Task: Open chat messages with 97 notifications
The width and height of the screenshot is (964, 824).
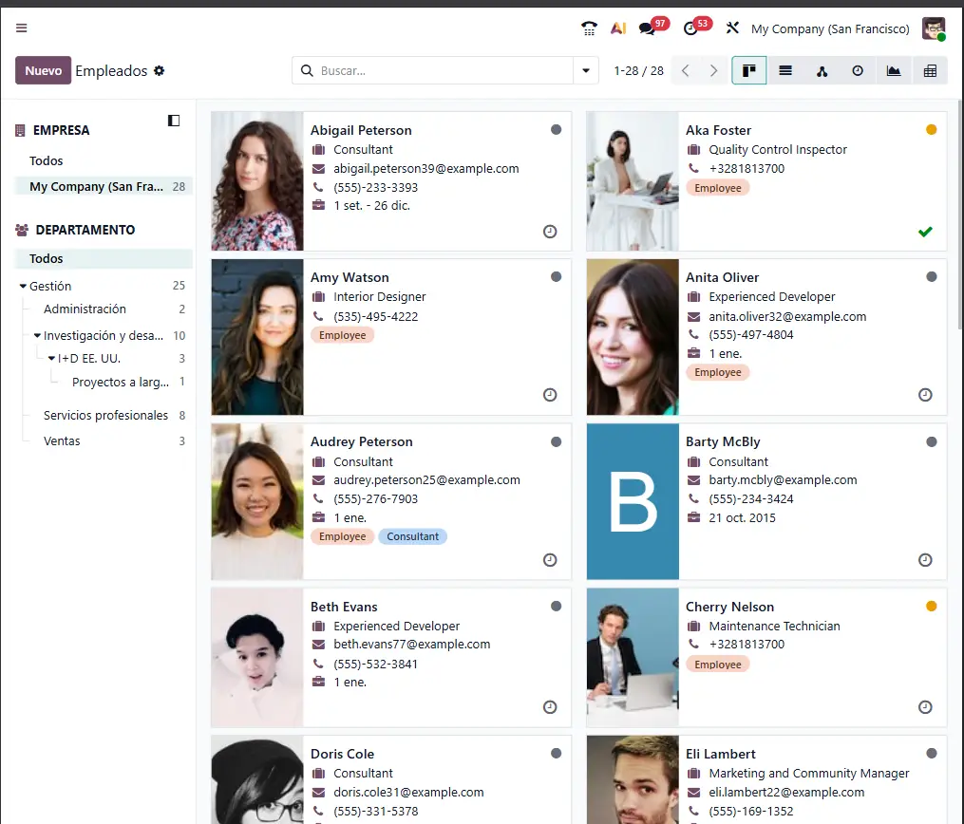Action: pos(648,28)
